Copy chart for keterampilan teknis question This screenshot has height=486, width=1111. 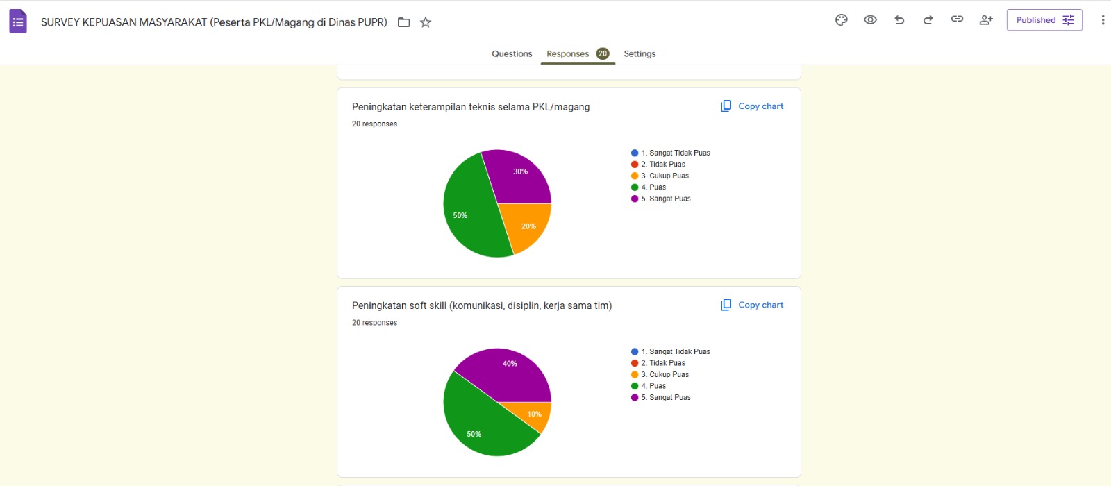(752, 106)
